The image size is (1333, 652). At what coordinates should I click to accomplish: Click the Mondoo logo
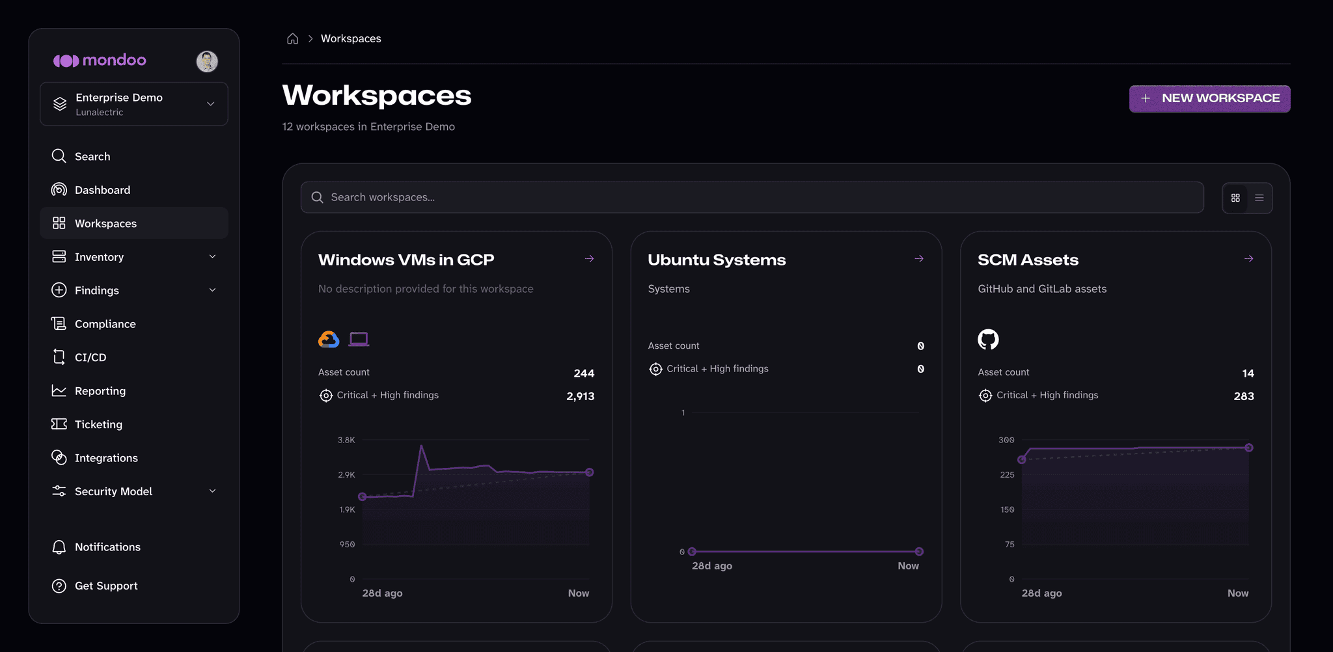tap(100, 61)
